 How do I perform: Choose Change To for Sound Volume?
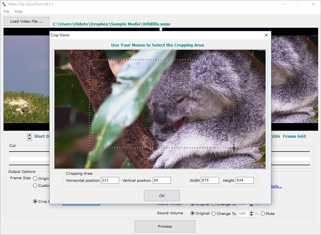(x=214, y=214)
